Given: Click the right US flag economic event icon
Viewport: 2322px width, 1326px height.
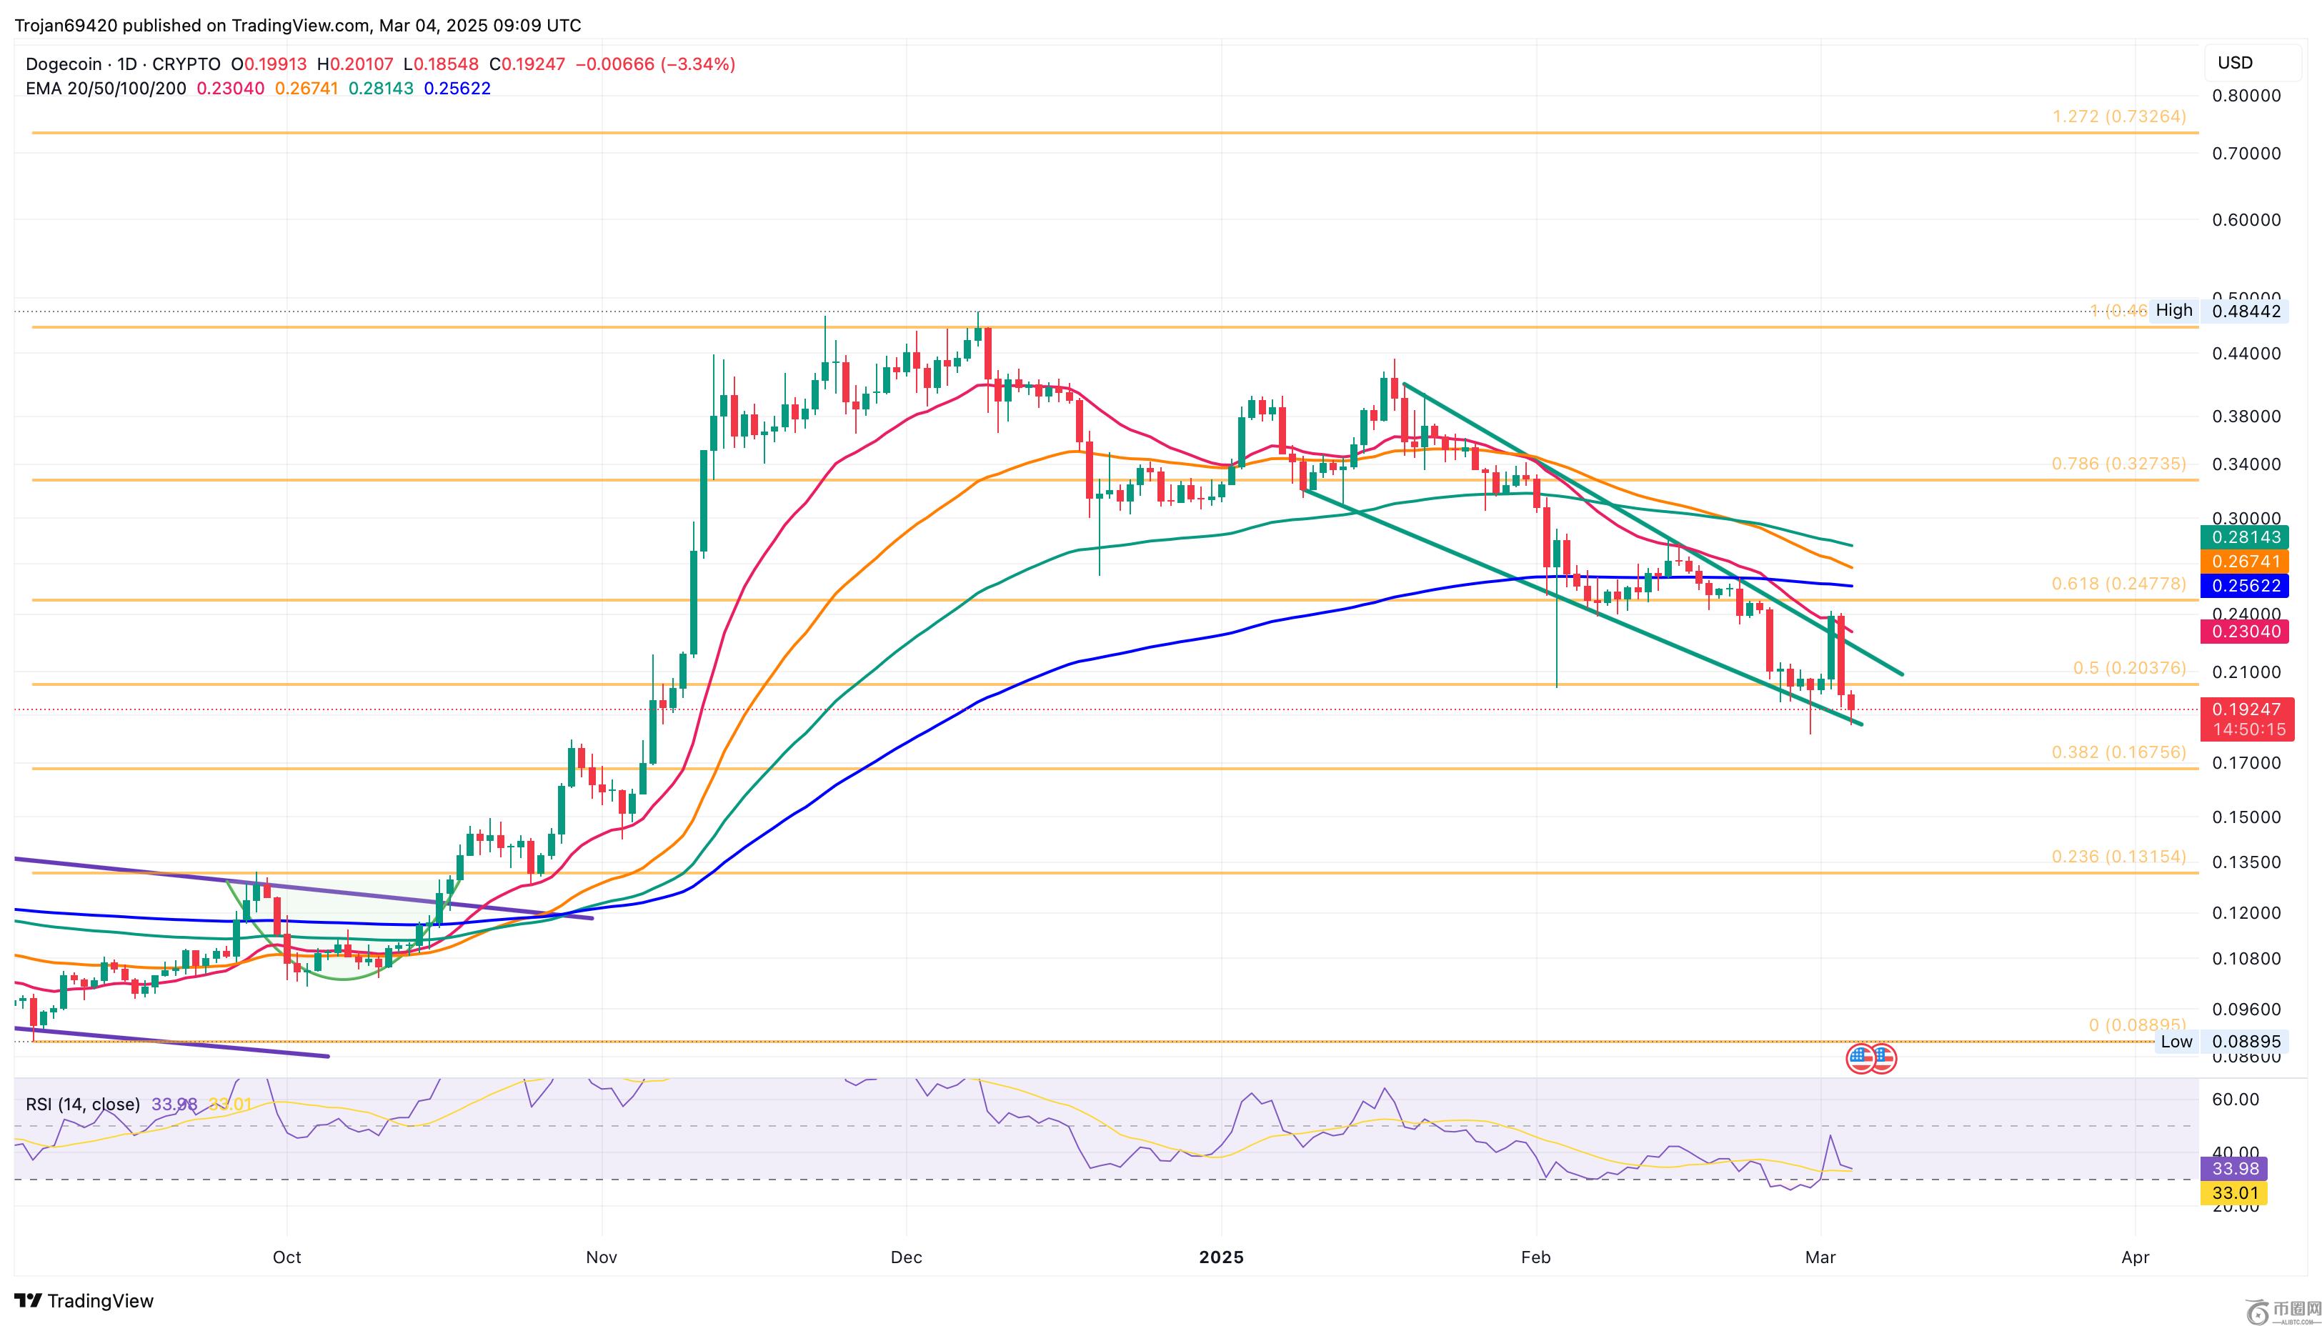Looking at the screenshot, I should coord(1883,1058).
